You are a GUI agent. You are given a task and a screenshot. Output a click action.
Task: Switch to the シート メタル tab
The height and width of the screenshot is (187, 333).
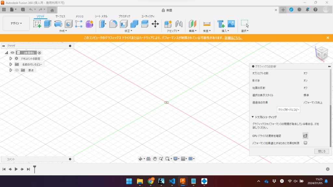coord(101,16)
